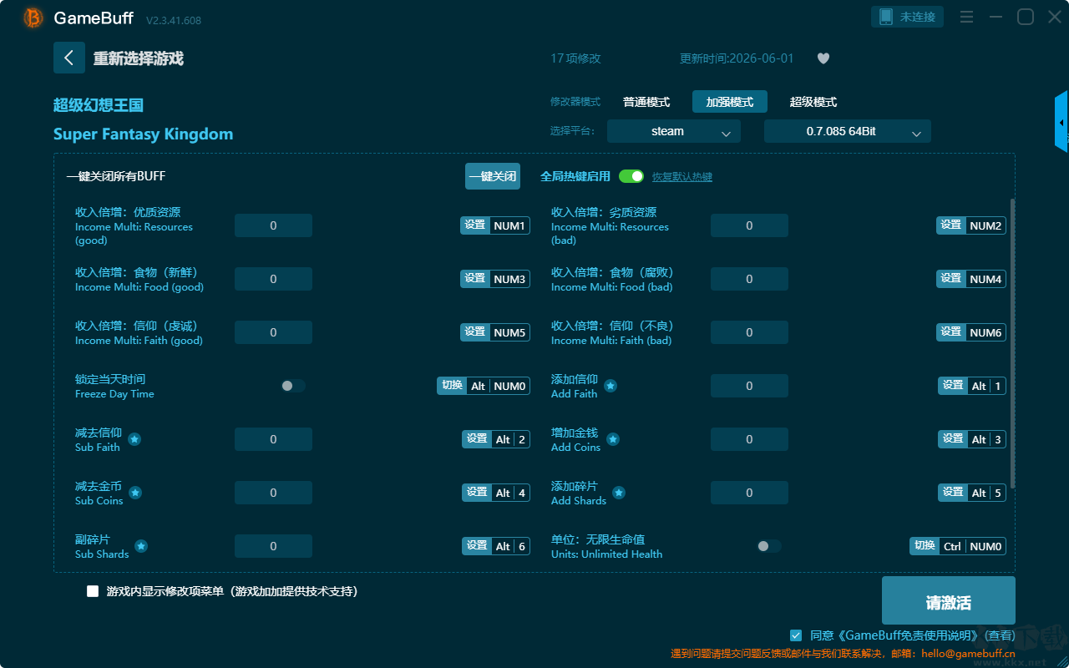
Task: Select 普通模式 trainer mode
Action: [x=646, y=102]
